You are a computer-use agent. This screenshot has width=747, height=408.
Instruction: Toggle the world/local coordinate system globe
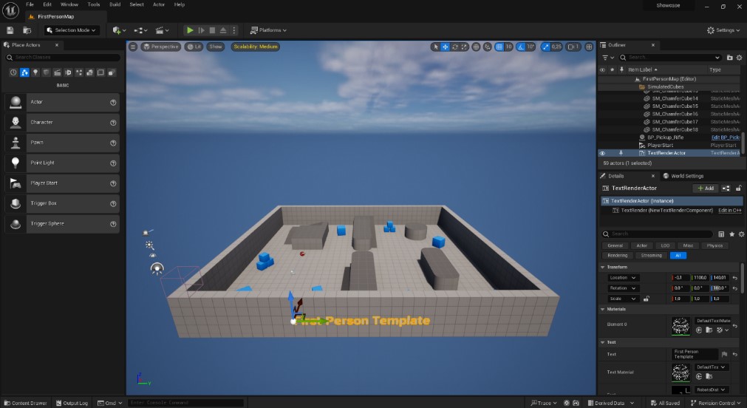pos(476,47)
